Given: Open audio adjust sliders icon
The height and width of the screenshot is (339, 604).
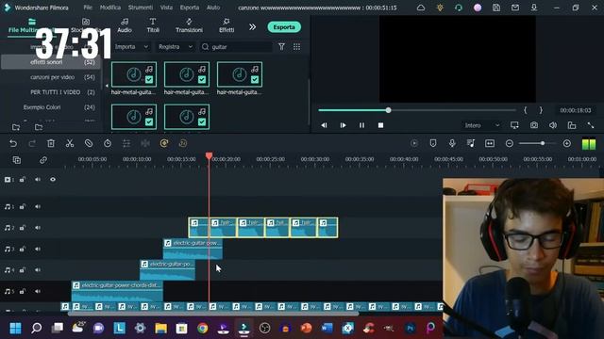Looking at the screenshot, I should point(126,143).
